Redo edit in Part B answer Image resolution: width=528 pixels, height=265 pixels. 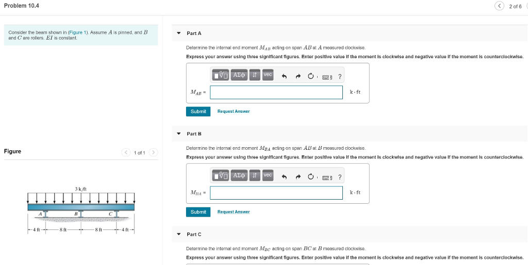click(x=298, y=177)
